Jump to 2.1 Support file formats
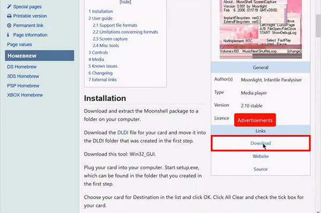Image resolution: width=321 pixels, height=213 pixels. pos(115,25)
